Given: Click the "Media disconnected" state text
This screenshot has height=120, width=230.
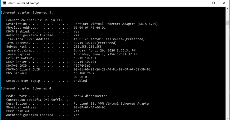Looking at the screenshot, I should click(90, 96).
